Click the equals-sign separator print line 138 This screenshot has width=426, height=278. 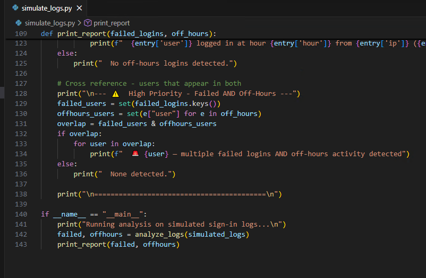[169, 194]
